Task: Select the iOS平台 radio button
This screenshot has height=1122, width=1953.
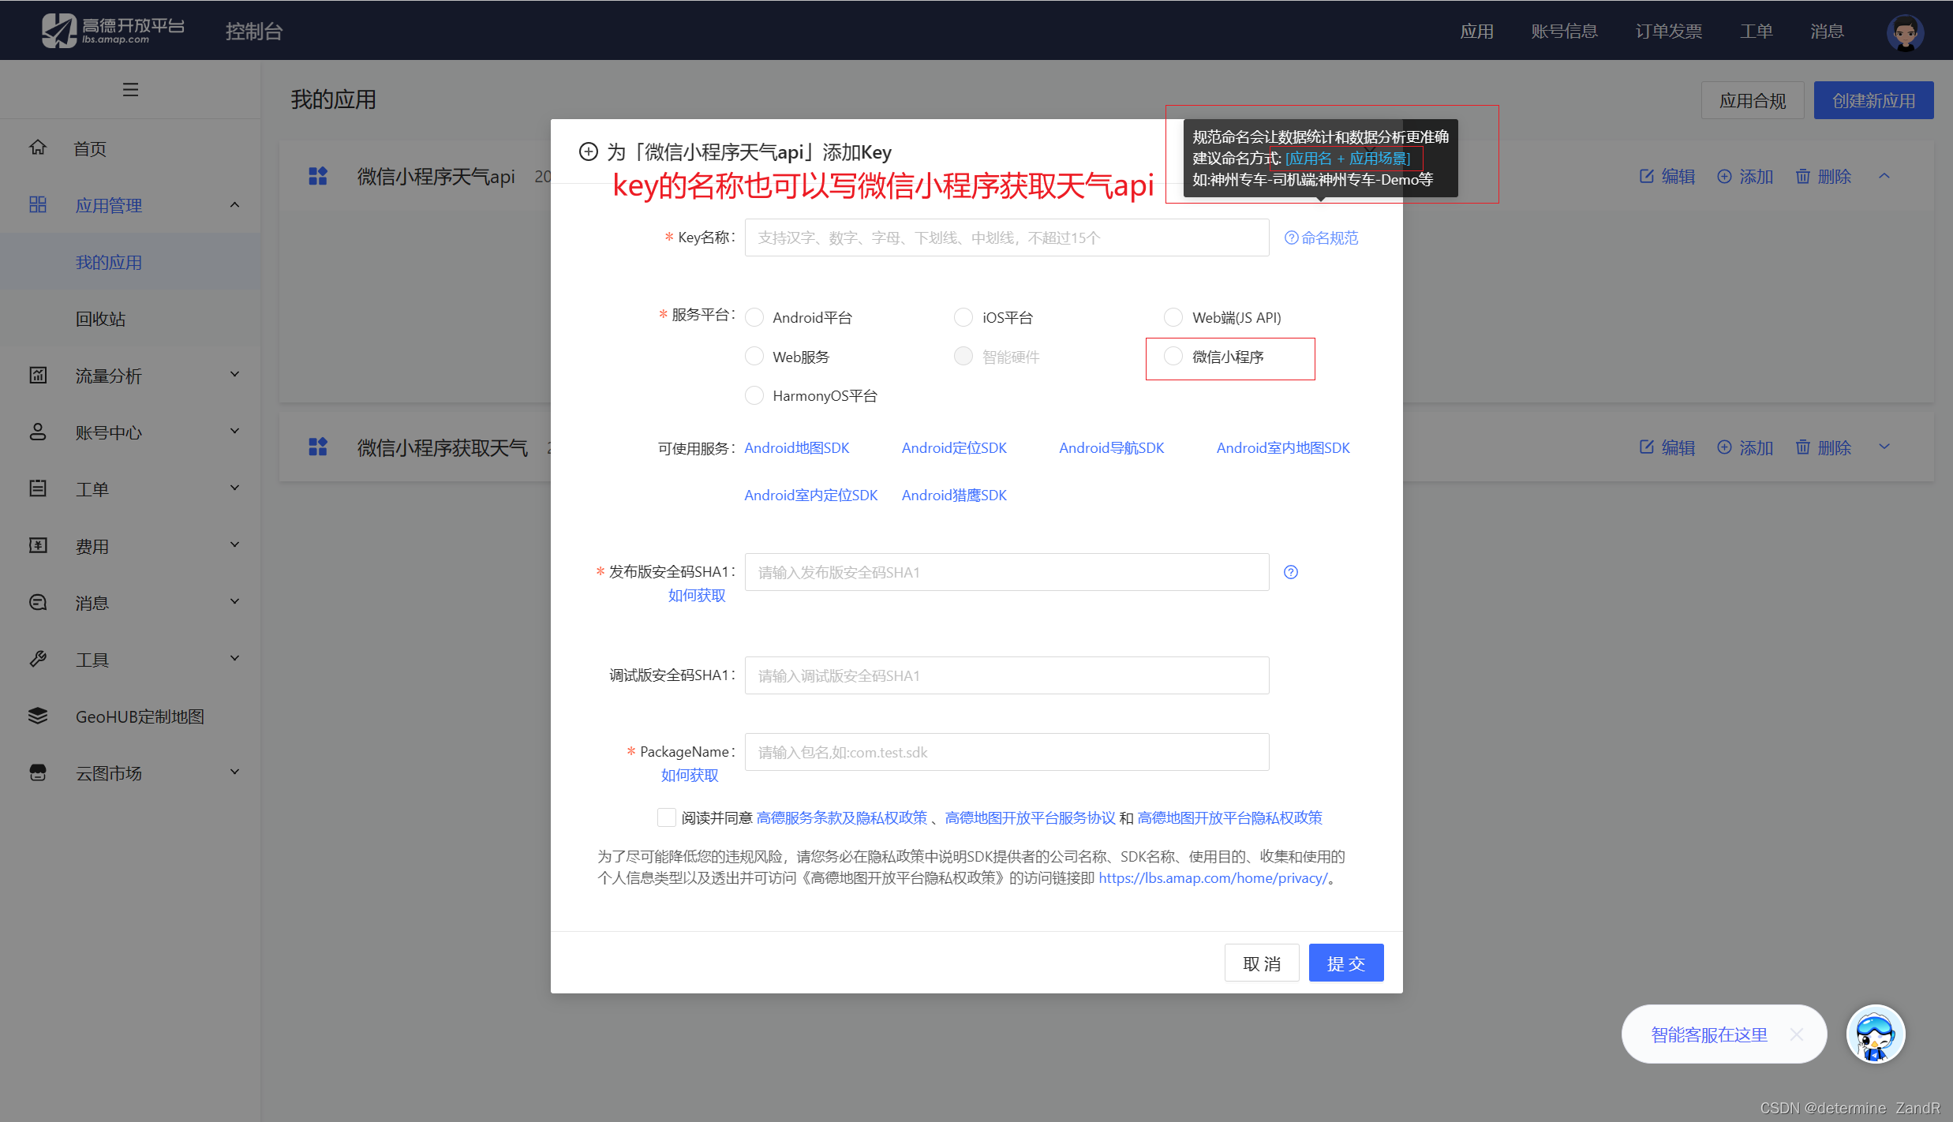Action: (963, 317)
